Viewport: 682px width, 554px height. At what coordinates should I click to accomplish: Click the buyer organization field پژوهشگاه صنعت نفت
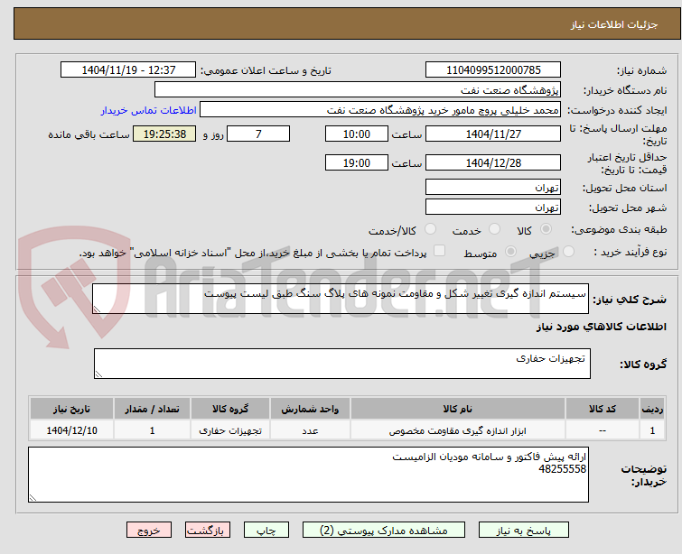pos(358,90)
